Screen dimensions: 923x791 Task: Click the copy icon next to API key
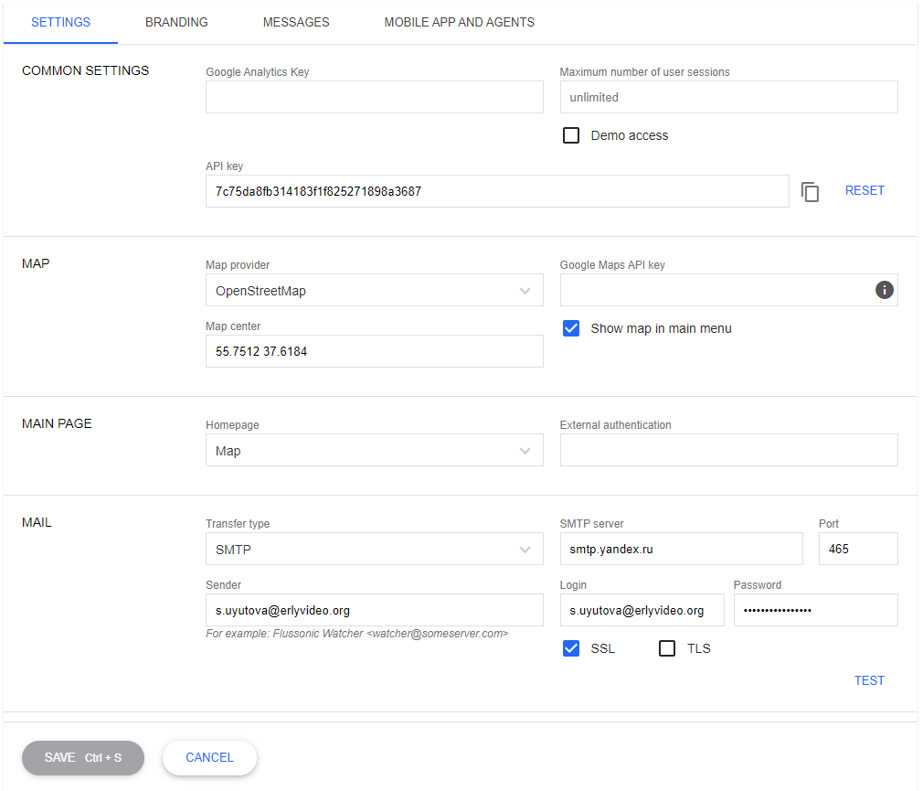click(x=810, y=191)
